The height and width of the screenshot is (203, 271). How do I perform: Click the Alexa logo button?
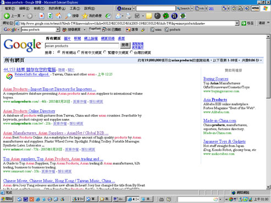click(x=124, y=8)
